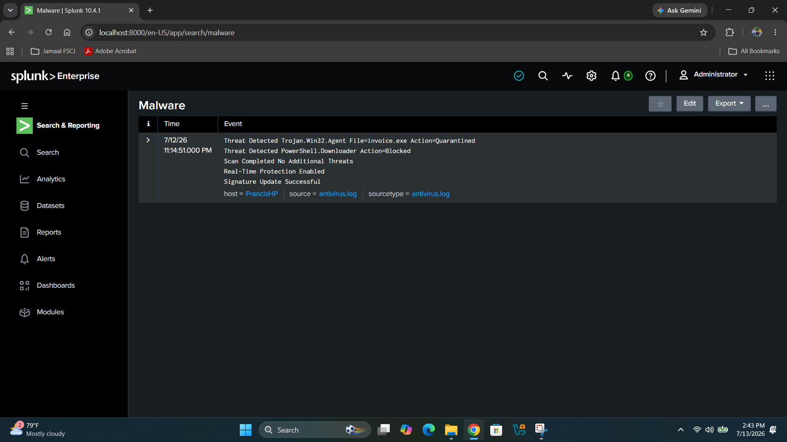Open the settings gear icon in Splunk header

(591, 76)
